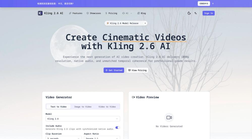Click the Video Generator heading
252x139 pixels.
click(x=59, y=97)
